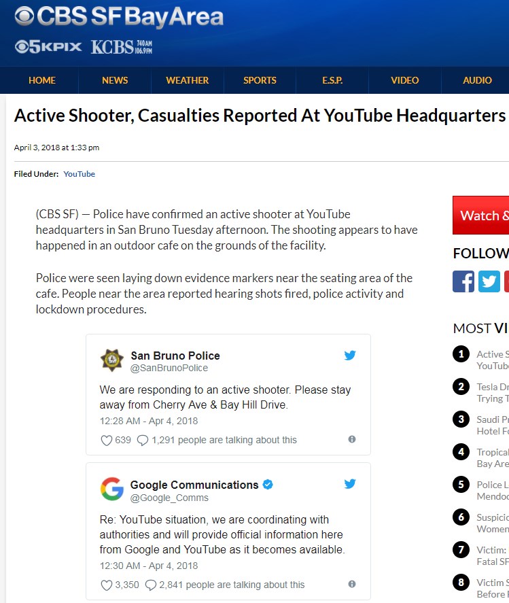509x603 pixels.
Task: Open the VIDEO menu
Action: 405,80
